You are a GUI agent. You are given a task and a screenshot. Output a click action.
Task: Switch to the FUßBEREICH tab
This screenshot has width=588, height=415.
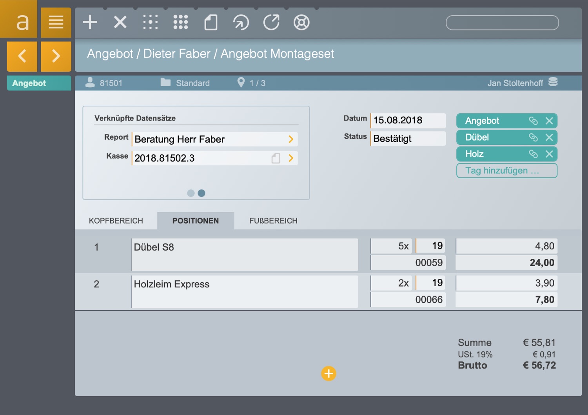[273, 221]
